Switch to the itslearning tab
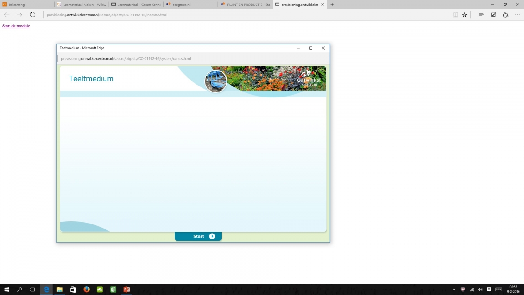 (27, 5)
